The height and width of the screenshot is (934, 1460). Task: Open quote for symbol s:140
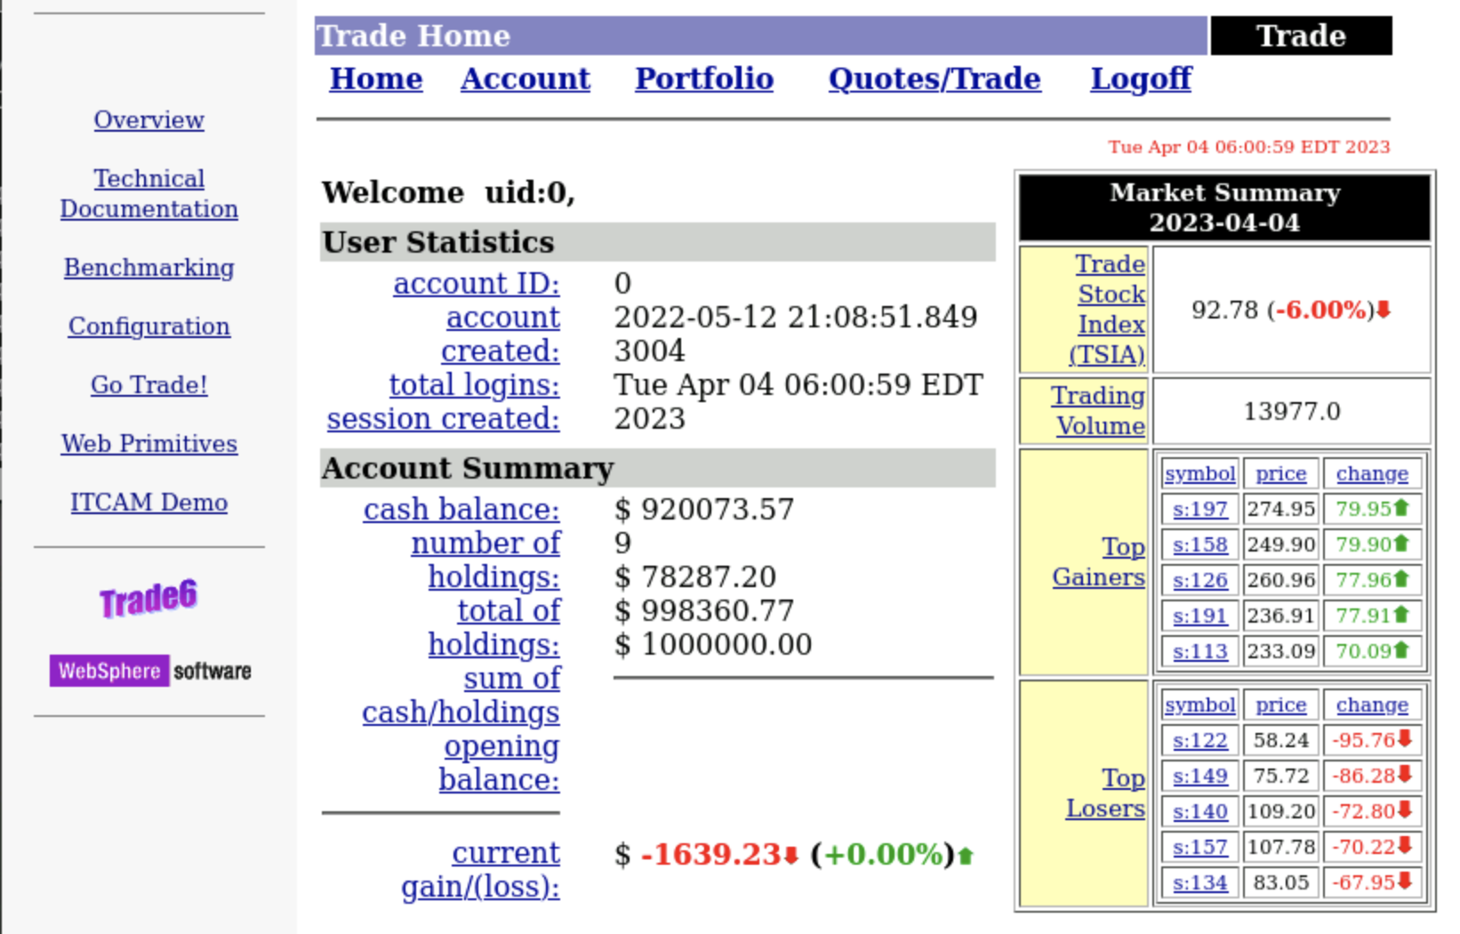click(x=1200, y=812)
